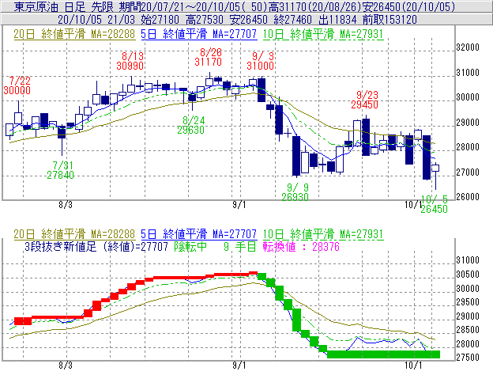Click the 20日 終値平滑 MA=28288 label in lower chart
493x375 pixels.
tap(74, 234)
